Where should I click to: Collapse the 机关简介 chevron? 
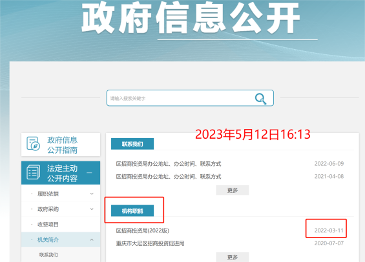92,239
